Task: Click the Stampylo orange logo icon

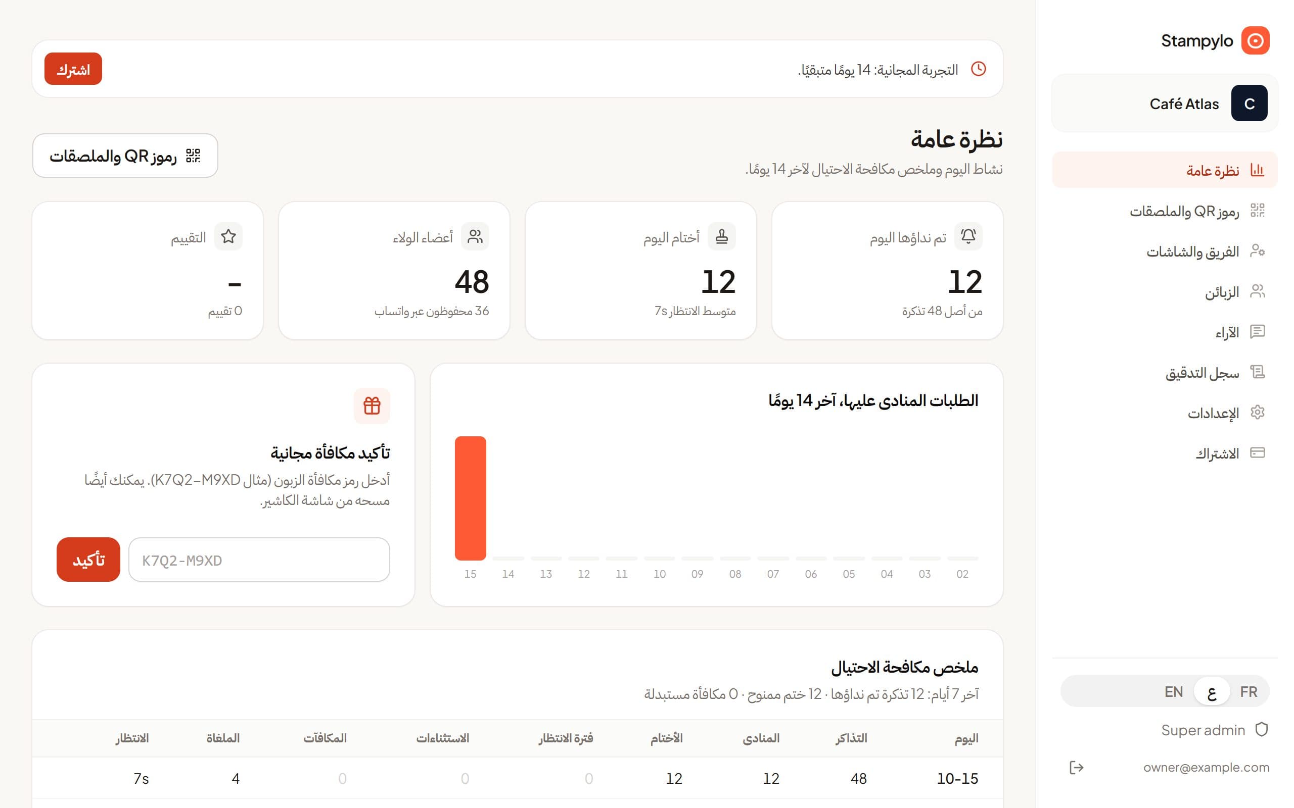Action: [1255, 40]
